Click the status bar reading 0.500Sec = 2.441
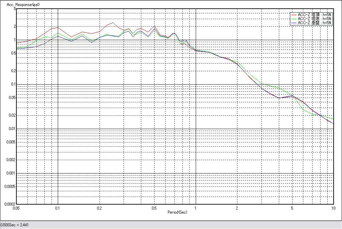Screen dimensions: 342x229 tap(15, 225)
